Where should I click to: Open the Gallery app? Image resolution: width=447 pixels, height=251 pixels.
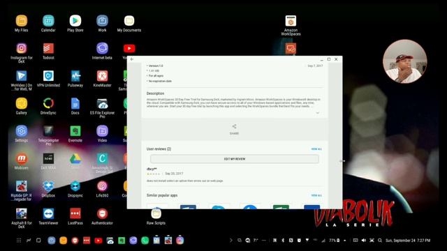(22, 104)
